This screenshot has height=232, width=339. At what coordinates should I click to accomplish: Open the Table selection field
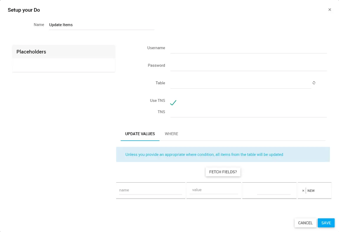[240, 83]
